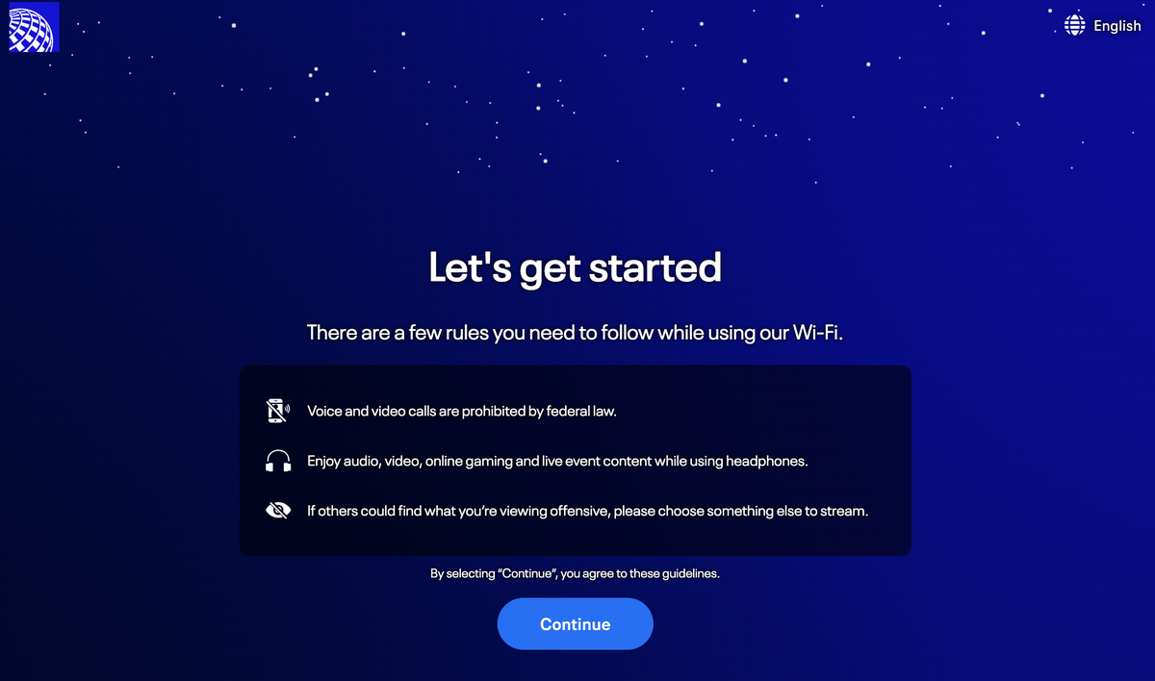This screenshot has height=681, width=1155.
Task: Click the word "stream." ending the third rule
Action: pyautogui.click(x=845, y=511)
